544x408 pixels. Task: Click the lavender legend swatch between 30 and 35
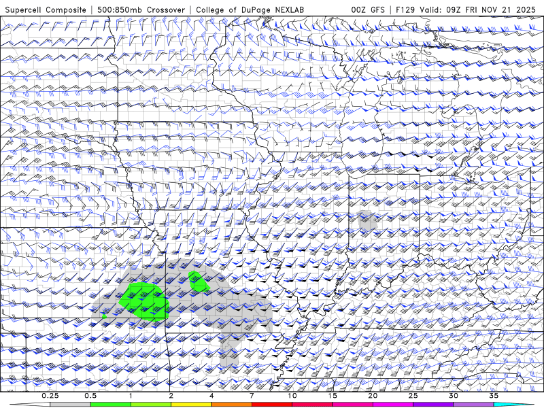point(473,405)
